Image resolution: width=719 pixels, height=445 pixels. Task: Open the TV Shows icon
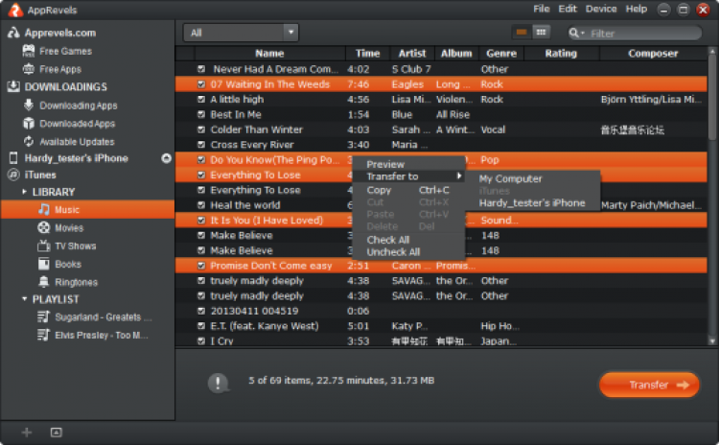click(43, 246)
